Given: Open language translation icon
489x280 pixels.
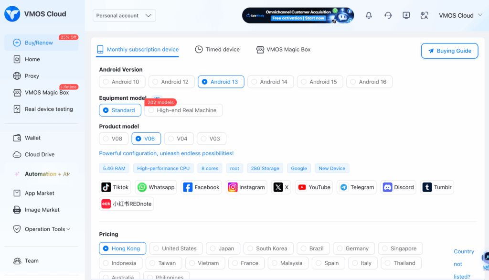Looking at the screenshot, I should point(424,15).
